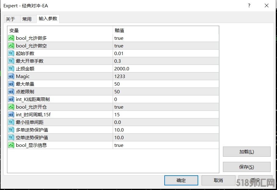Click the icon beside 止损金额
Image resolution: width=277 pixels, height=190 pixels.
11,69
